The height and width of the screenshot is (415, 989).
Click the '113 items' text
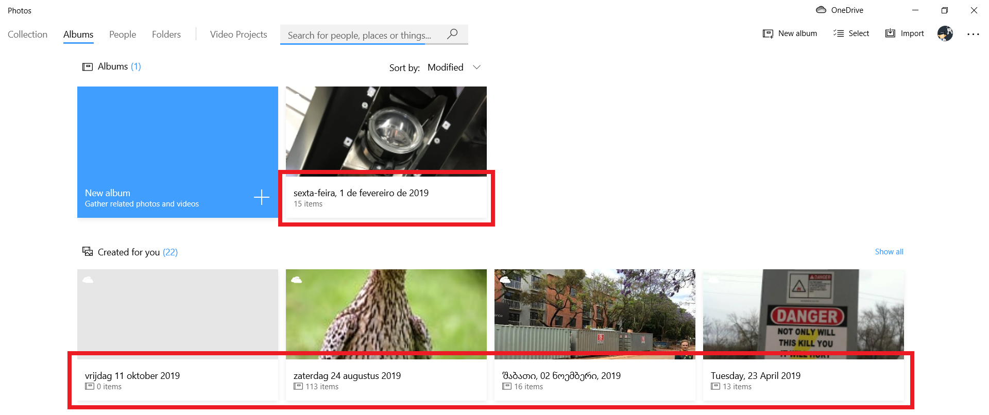[x=322, y=387]
